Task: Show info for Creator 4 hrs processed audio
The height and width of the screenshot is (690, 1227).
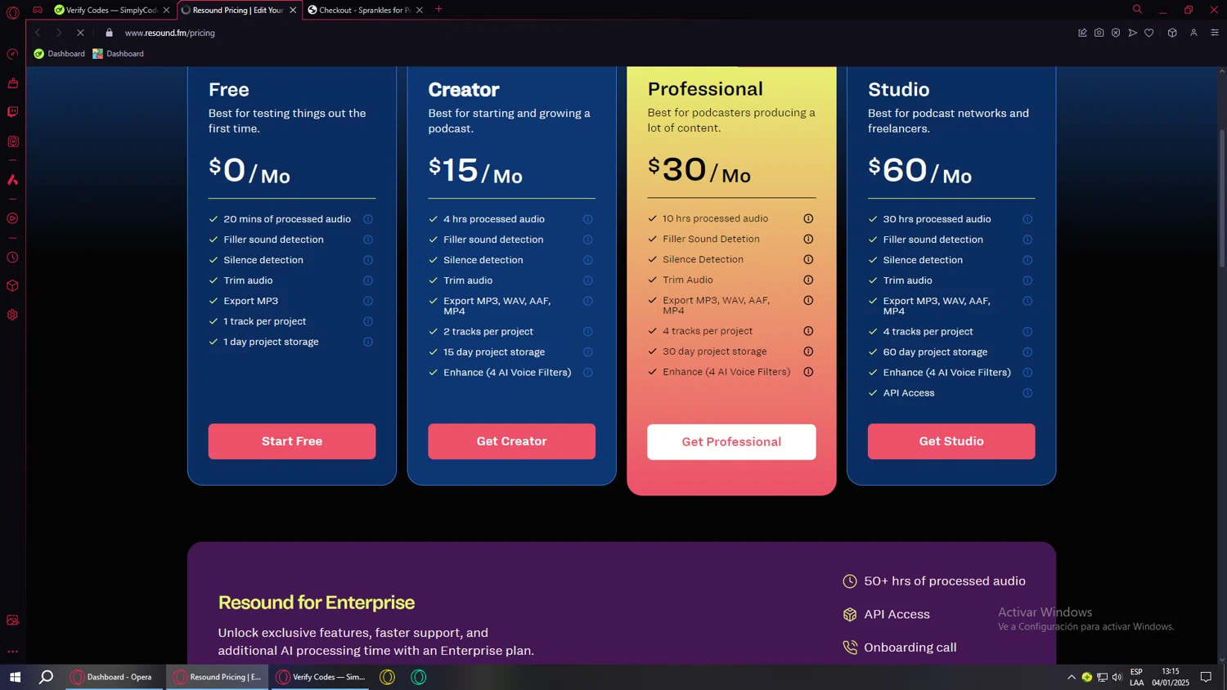Action: coord(587,219)
